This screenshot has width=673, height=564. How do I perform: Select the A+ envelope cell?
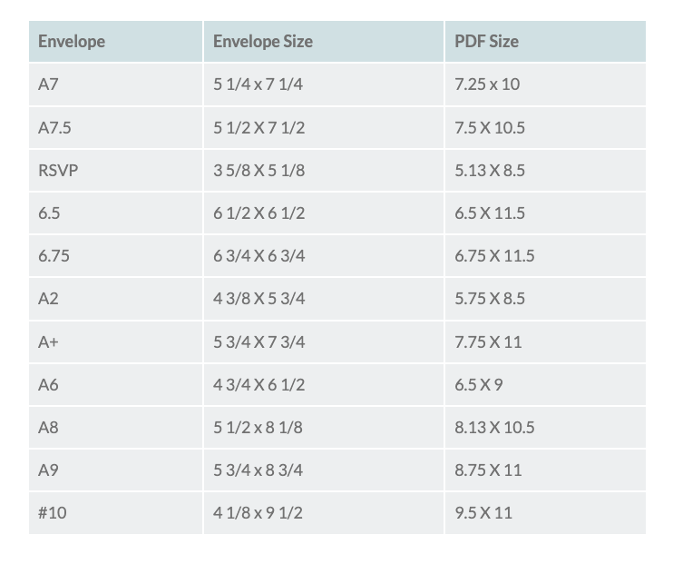click(x=51, y=342)
